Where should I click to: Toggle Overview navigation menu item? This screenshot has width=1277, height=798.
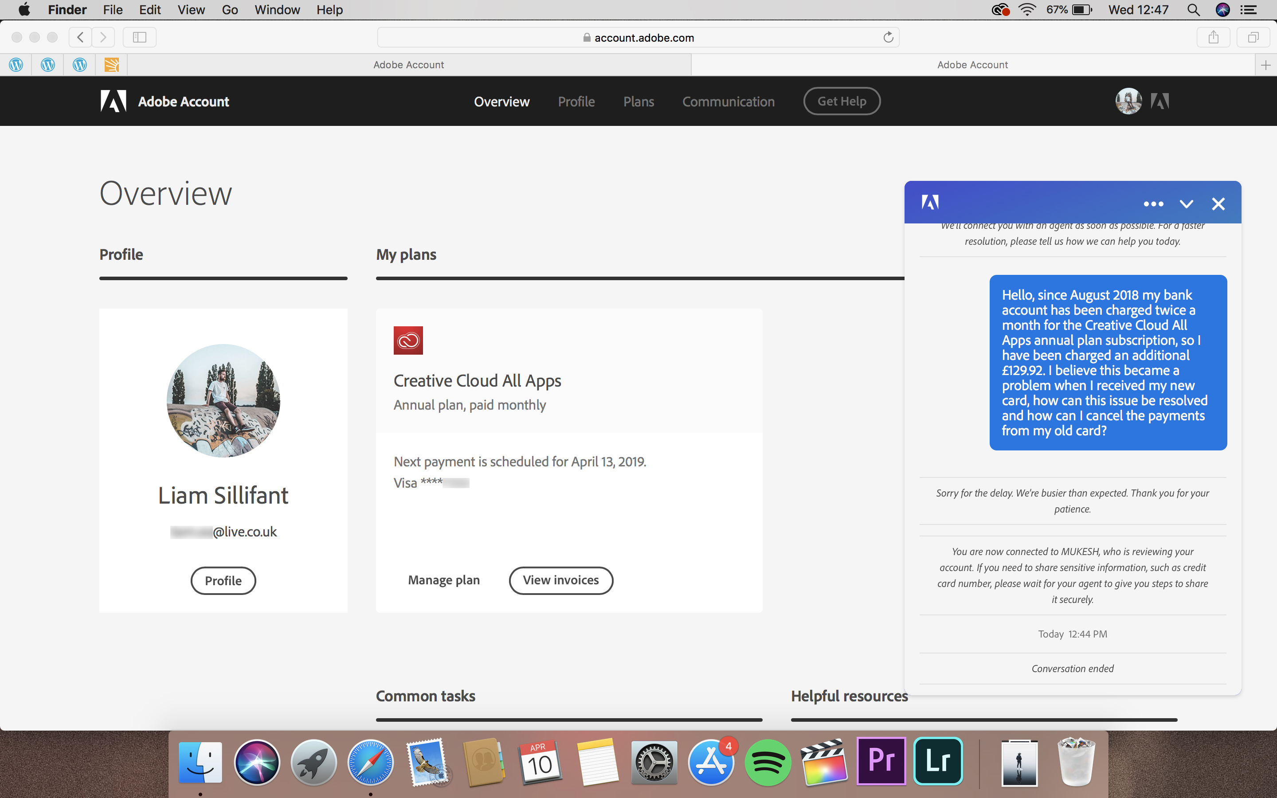pyautogui.click(x=502, y=101)
